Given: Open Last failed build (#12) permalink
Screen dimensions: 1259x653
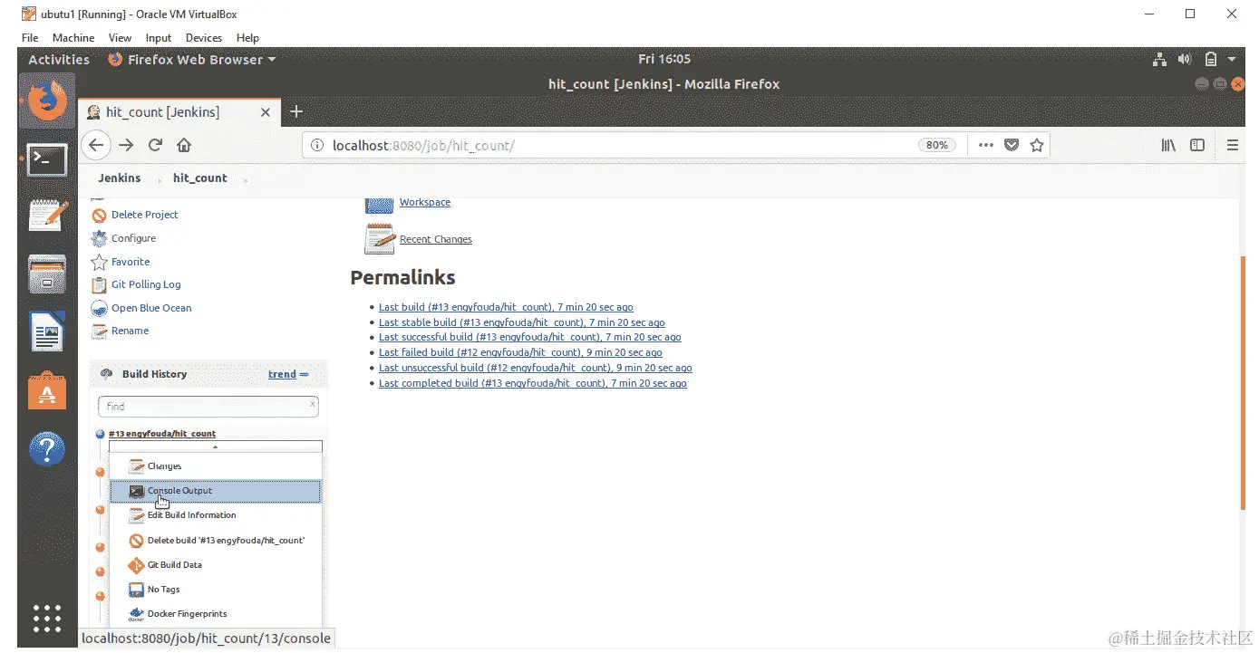Looking at the screenshot, I should [x=520, y=352].
